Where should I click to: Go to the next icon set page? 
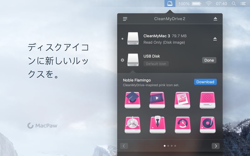tap(215, 146)
